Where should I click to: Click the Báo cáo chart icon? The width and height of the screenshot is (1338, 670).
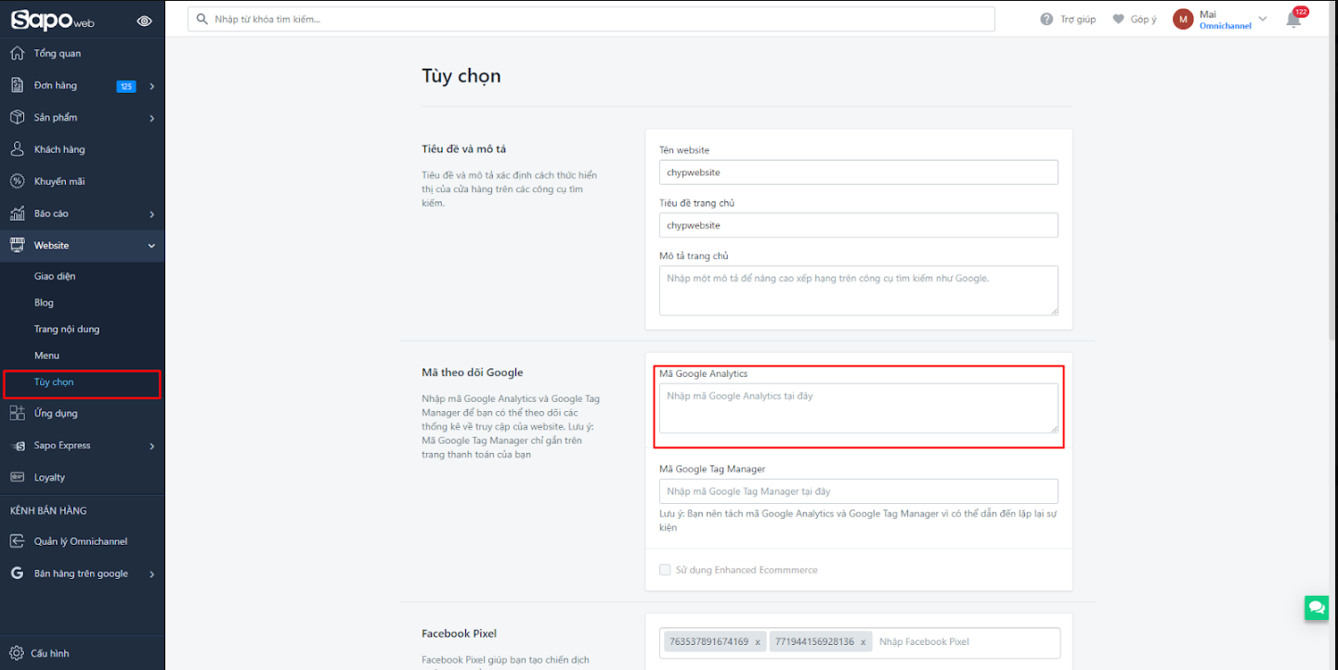[x=17, y=213]
